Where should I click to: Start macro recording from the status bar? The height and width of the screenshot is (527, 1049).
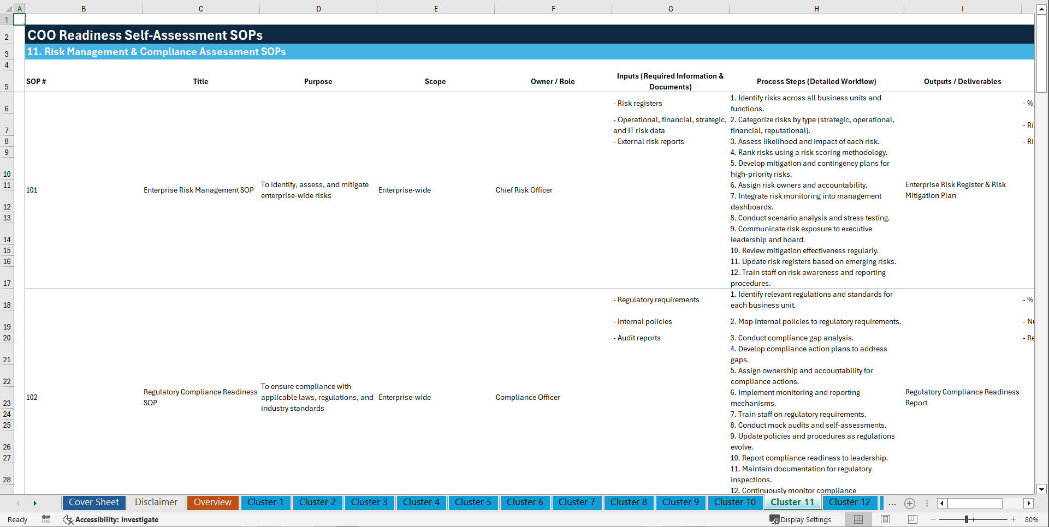tap(46, 519)
